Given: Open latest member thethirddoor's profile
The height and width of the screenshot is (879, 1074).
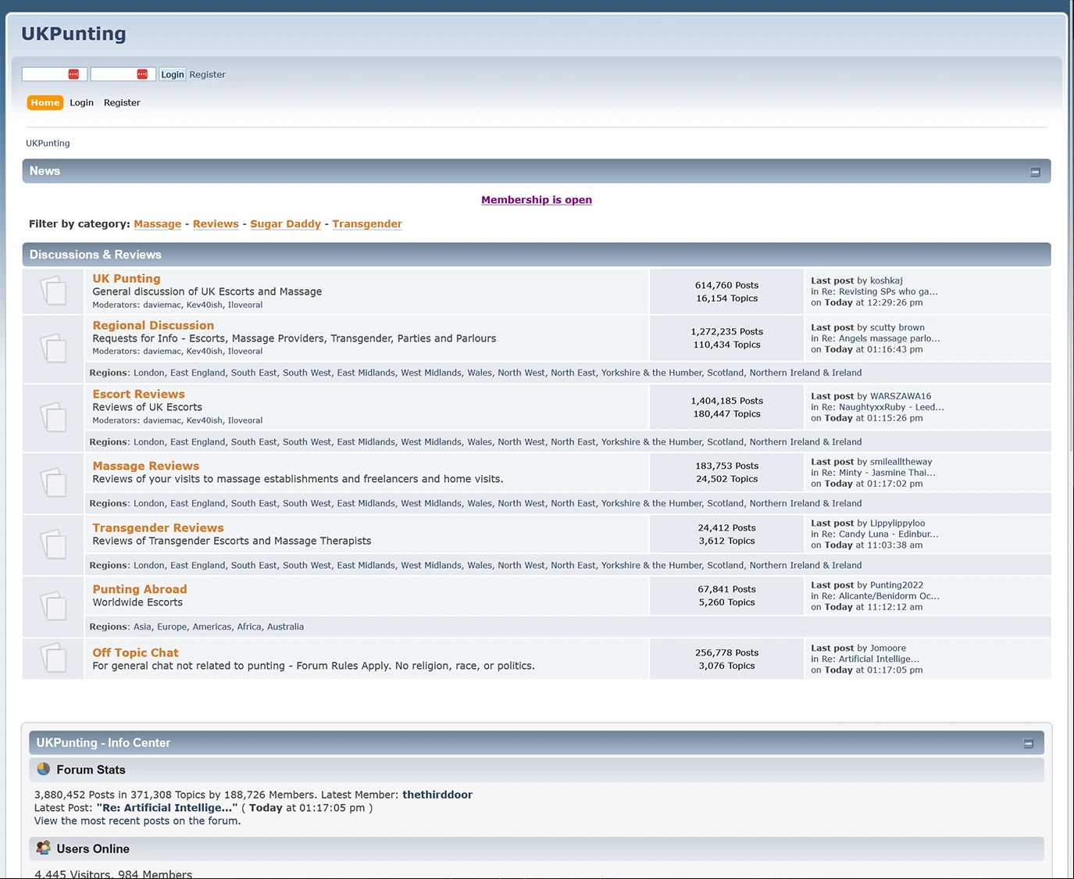Looking at the screenshot, I should (x=437, y=795).
